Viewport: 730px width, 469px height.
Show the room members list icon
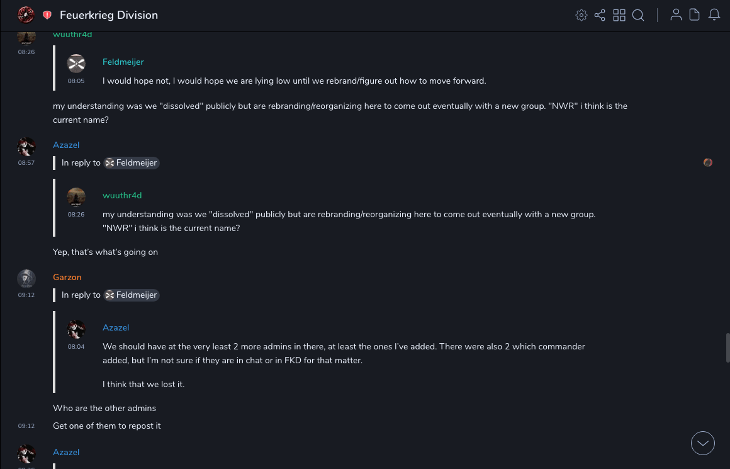(676, 15)
